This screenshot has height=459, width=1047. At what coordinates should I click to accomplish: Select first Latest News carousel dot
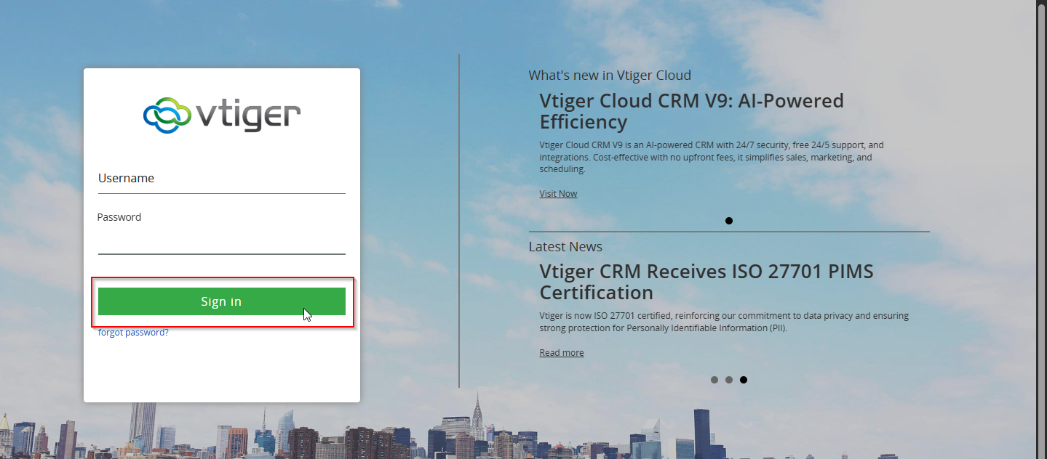click(x=714, y=380)
